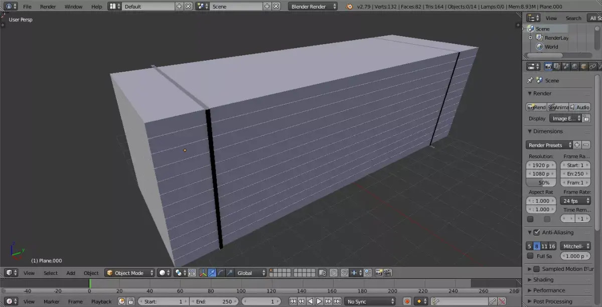The image size is (602, 307).
Task: Switch to Render properties tab
Action: (548, 66)
